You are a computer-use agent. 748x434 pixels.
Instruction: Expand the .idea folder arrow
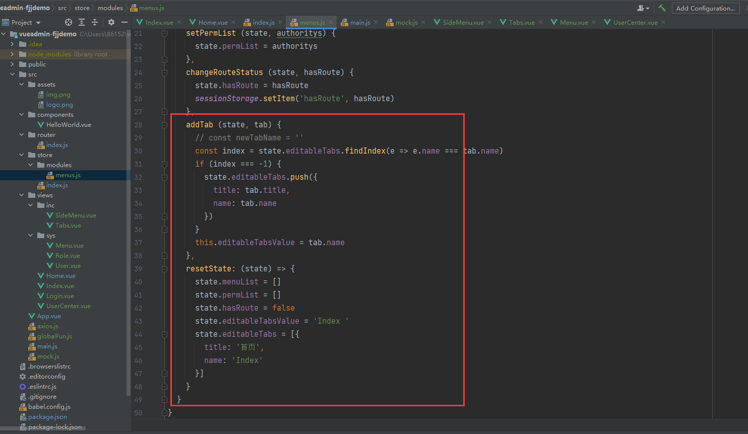point(13,44)
